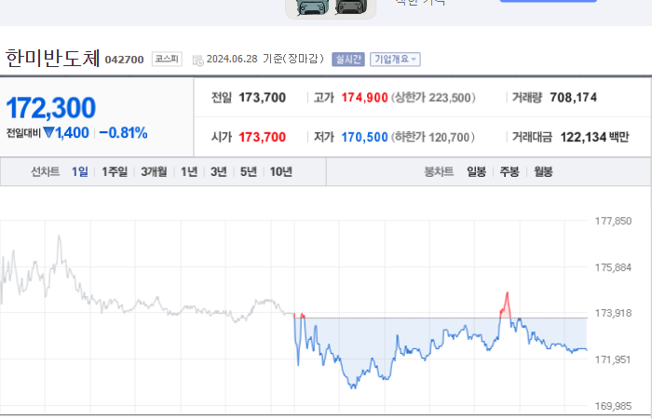The image size is (652, 419).
Task: Click the y-axis label 173,918
Action: tap(613, 313)
